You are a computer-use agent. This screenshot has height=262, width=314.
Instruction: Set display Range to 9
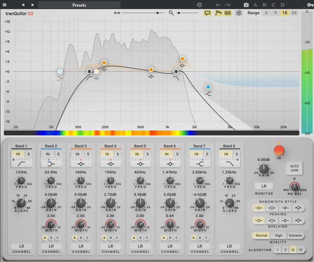click(x=275, y=13)
